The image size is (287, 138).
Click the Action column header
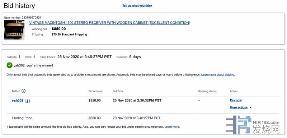234,91
